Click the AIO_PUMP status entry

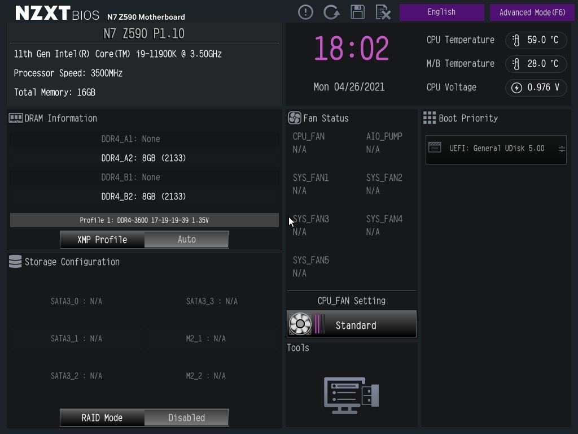[384, 143]
